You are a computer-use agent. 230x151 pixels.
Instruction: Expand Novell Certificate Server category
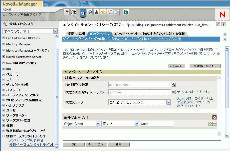coord(4,57)
